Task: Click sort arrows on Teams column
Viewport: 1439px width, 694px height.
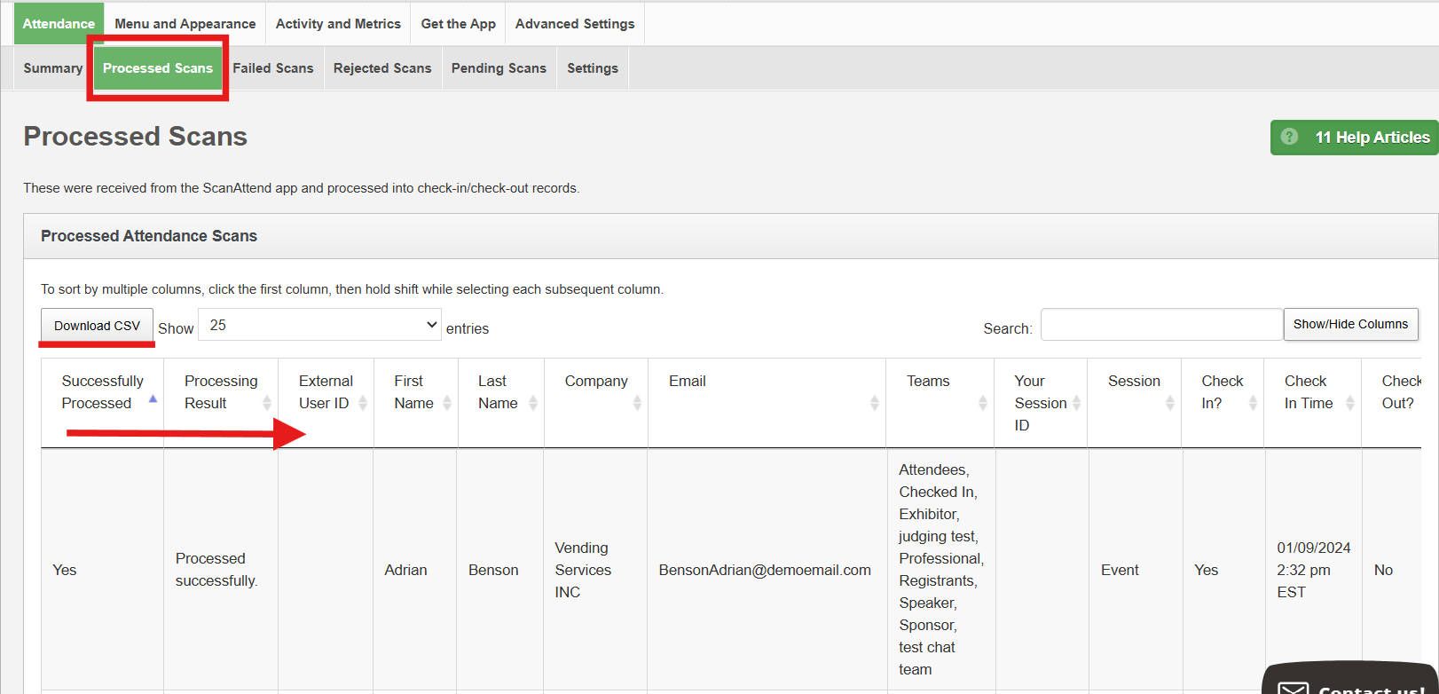Action: pyautogui.click(x=982, y=403)
